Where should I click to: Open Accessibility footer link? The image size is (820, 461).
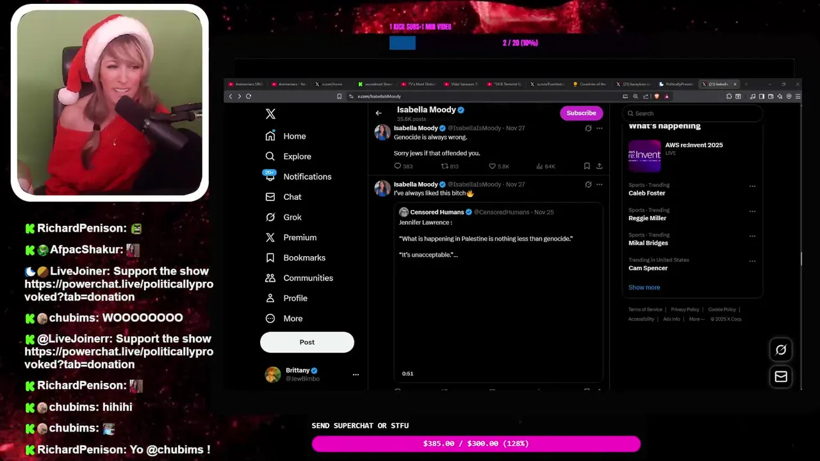[x=641, y=319]
